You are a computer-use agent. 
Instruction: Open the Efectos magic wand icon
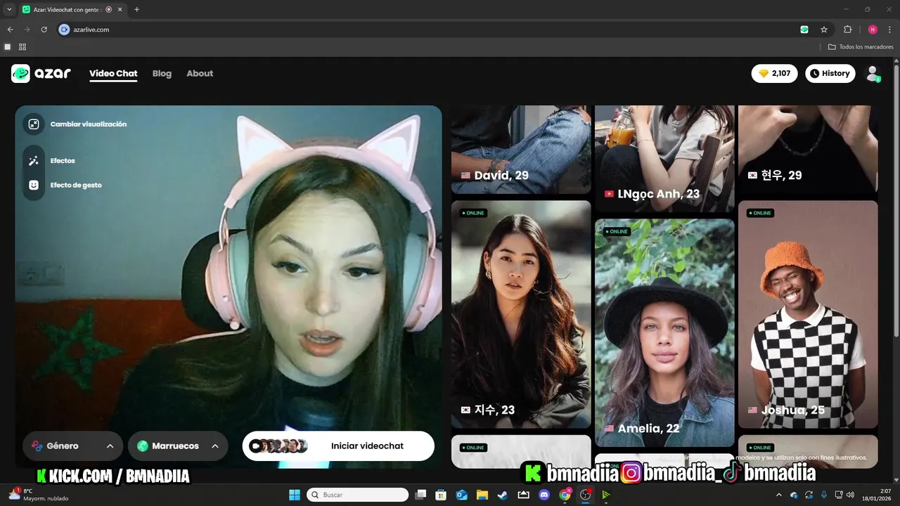(33, 161)
